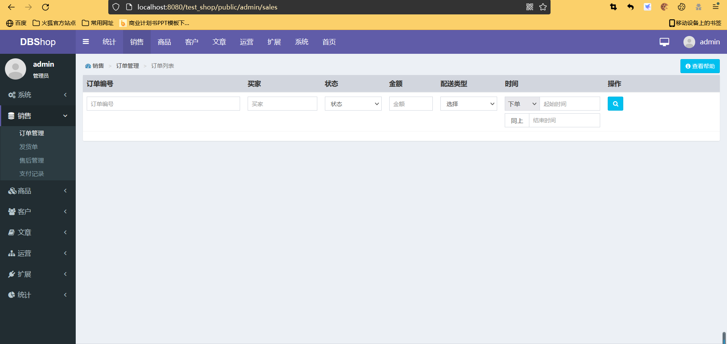This screenshot has height=344, width=727.
Task: Click the bookmark star in the address bar
Action: [x=543, y=7]
